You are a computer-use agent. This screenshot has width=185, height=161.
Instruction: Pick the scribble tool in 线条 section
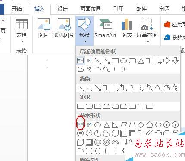pyautogui.click(x=176, y=88)
